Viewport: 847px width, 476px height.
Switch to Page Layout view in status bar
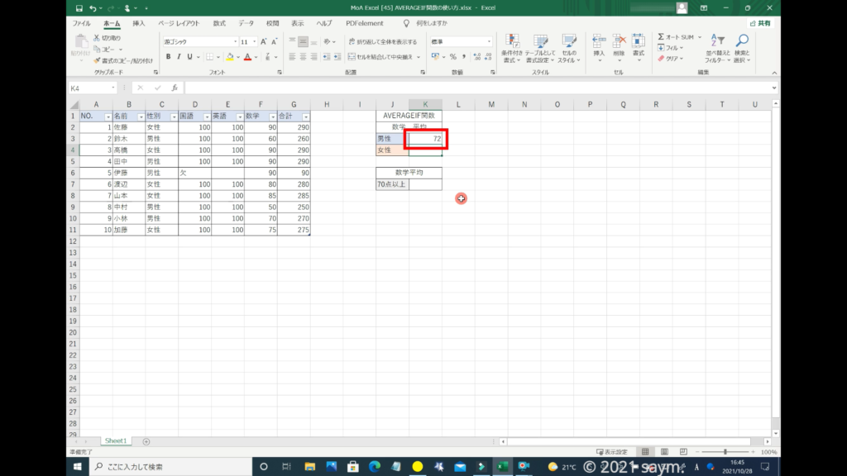(662, 453)
